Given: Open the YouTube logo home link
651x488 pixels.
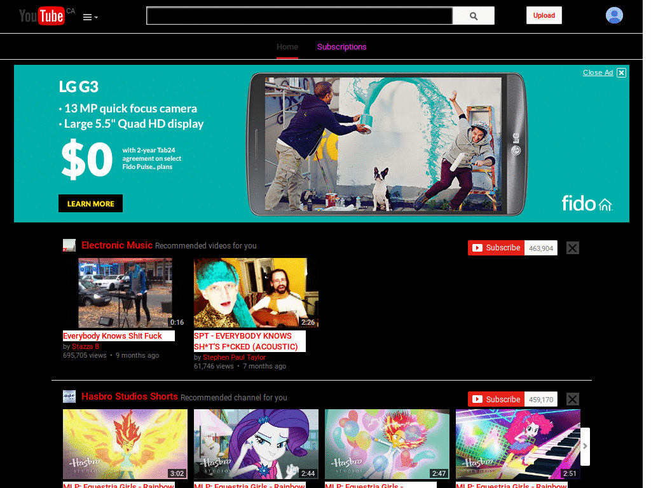Looking at the screenshot, I should [42, 16].
